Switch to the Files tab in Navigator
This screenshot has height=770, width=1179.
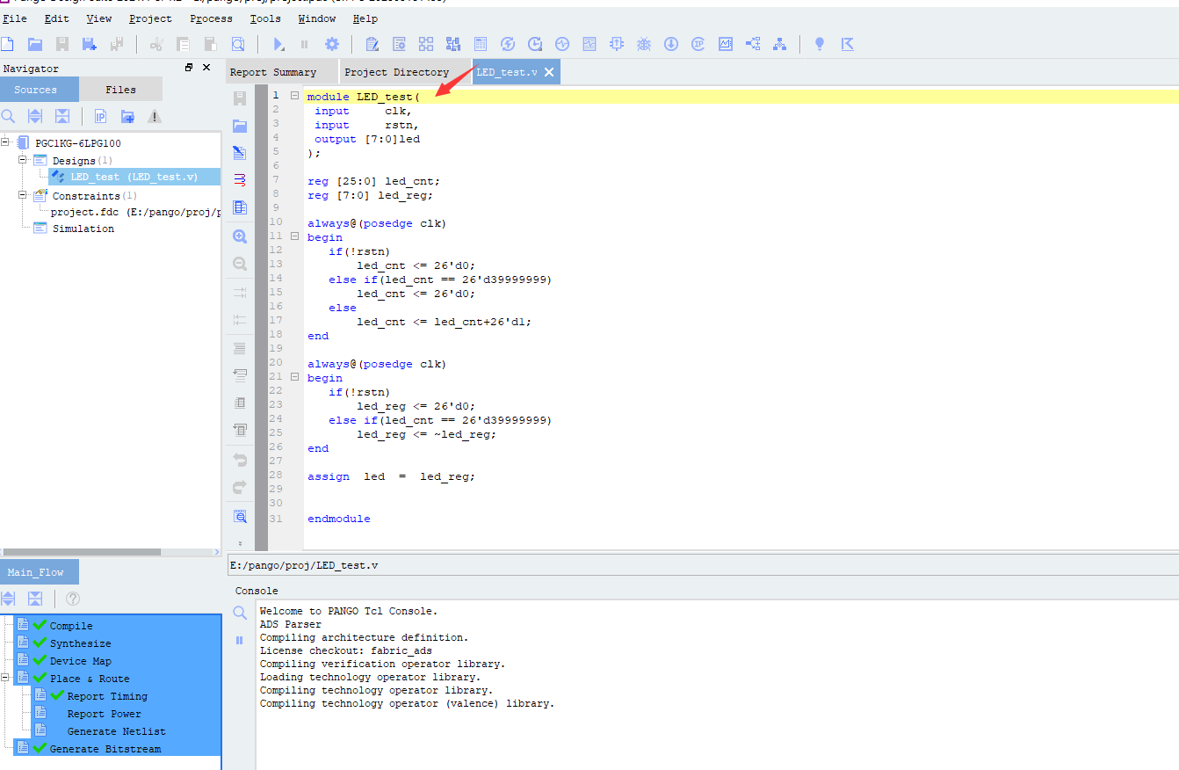pyautogui.click(x=121, y=89)
